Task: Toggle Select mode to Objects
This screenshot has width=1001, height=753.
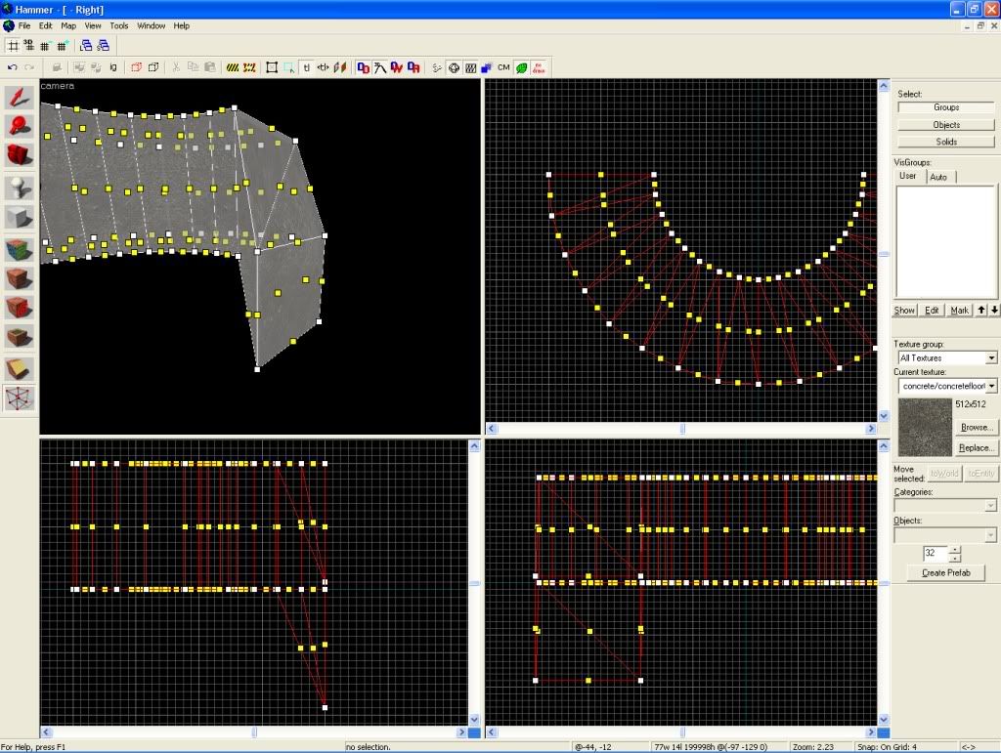Action: [945, 125]
